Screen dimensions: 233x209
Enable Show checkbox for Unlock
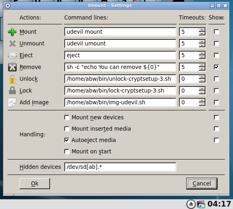click(x=216, y=79)
